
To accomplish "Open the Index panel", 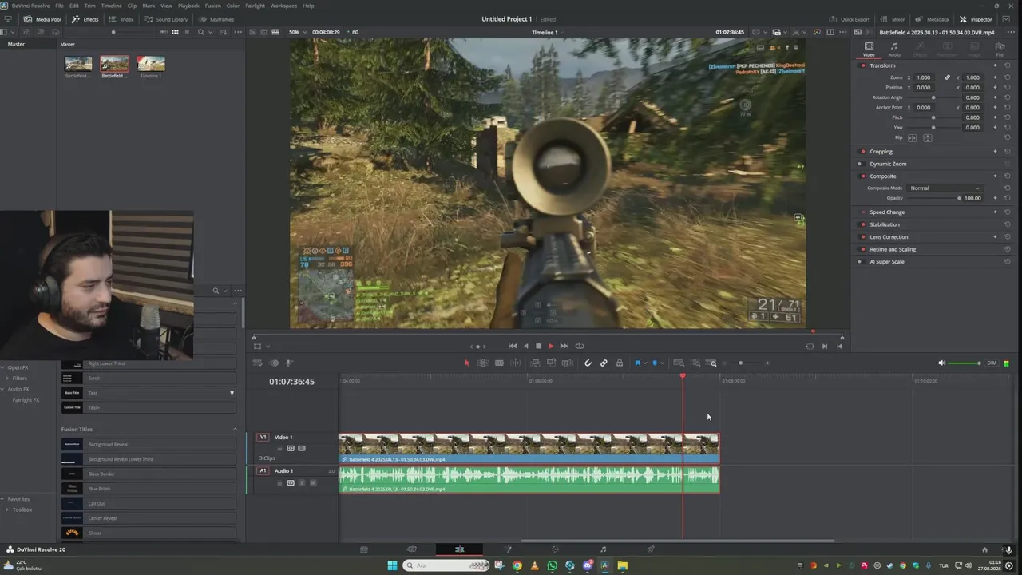I will [121, 19].
